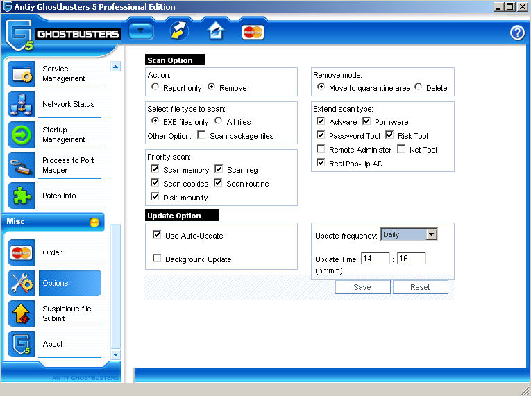
Task: Select the Remove action radio button
Action: coord(211,87)
